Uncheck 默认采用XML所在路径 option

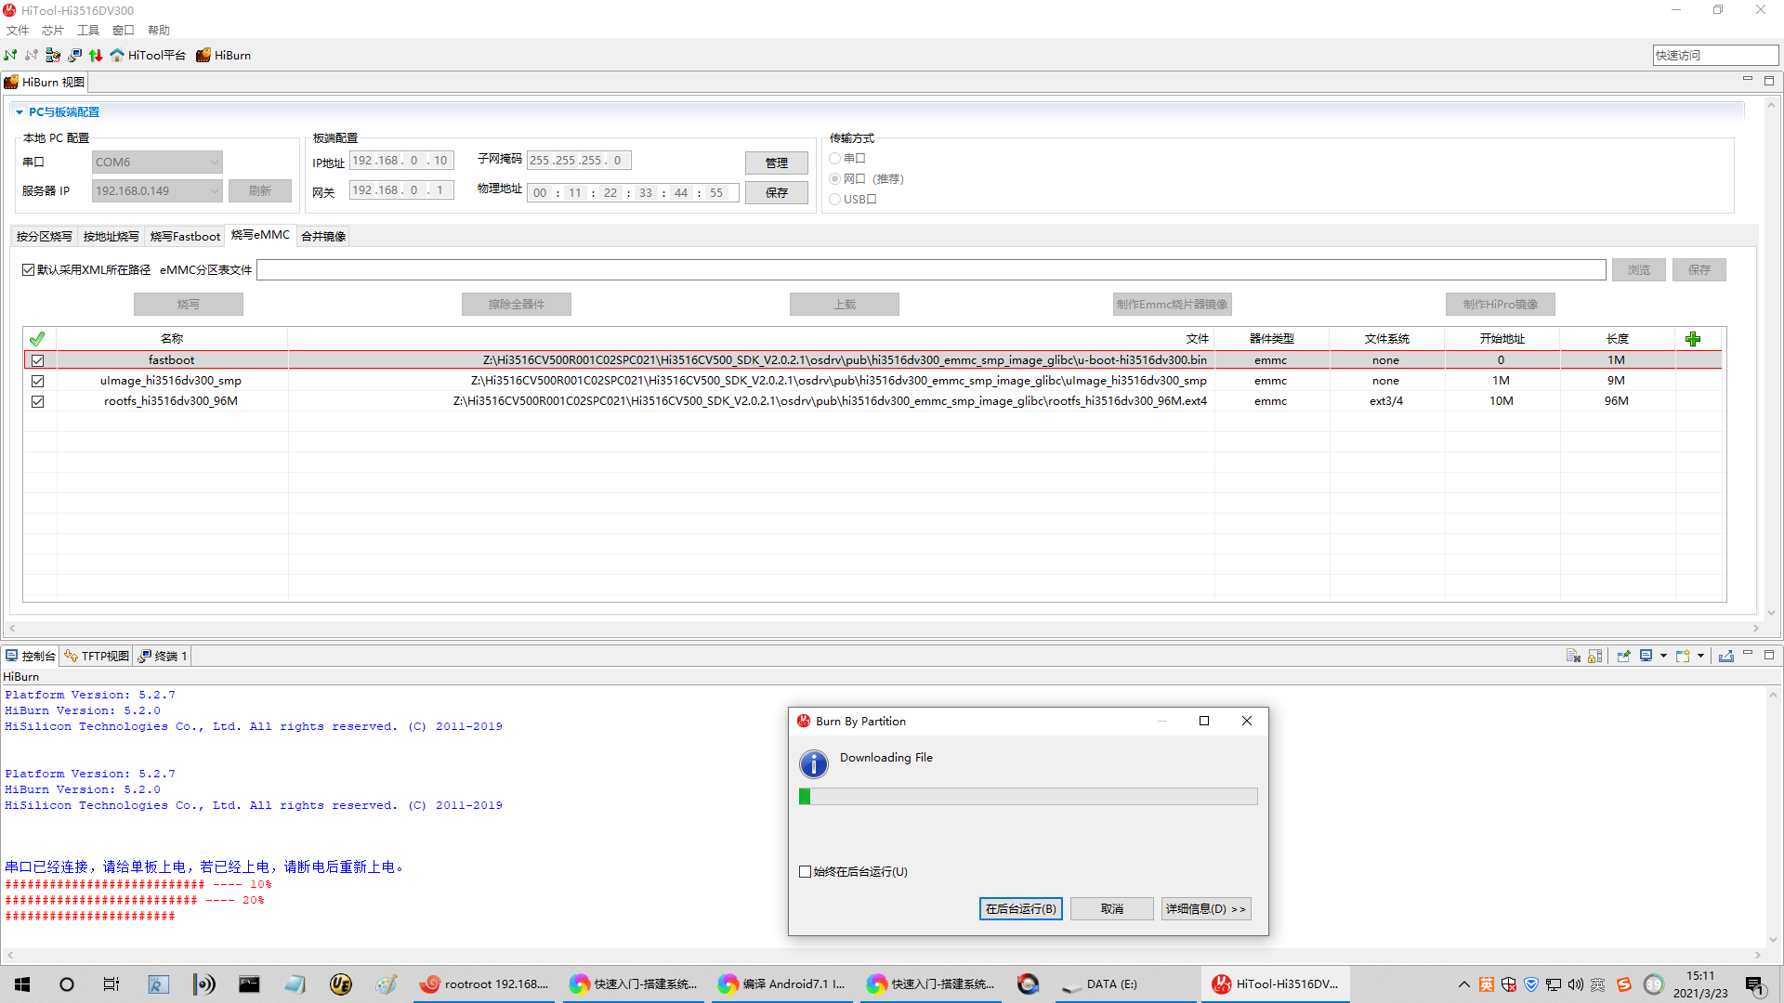(x=29, y=268)
